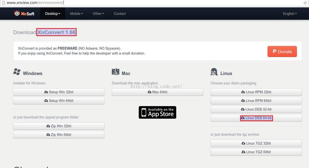The image size is (309, 168).
Task: Click the address bar URL field
Action: (x=154, y=3)
